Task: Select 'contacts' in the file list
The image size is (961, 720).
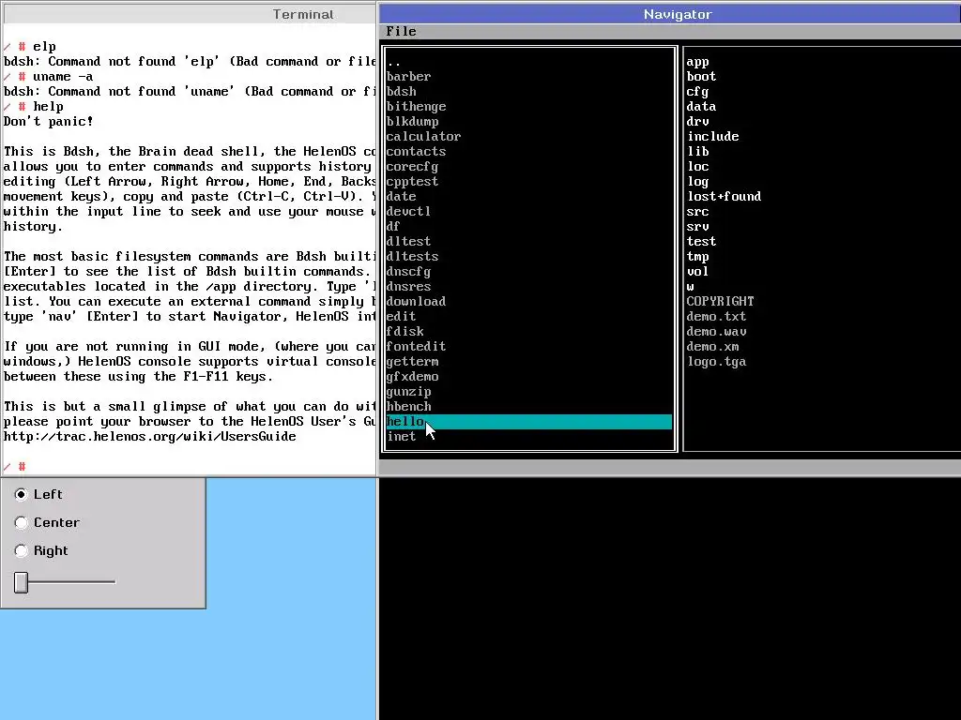Action: point(416,151)
